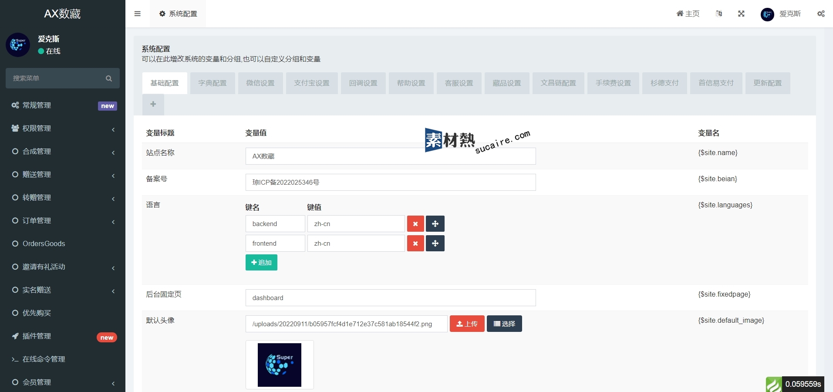Open the 藏品设置 tab

pos(507,83)
